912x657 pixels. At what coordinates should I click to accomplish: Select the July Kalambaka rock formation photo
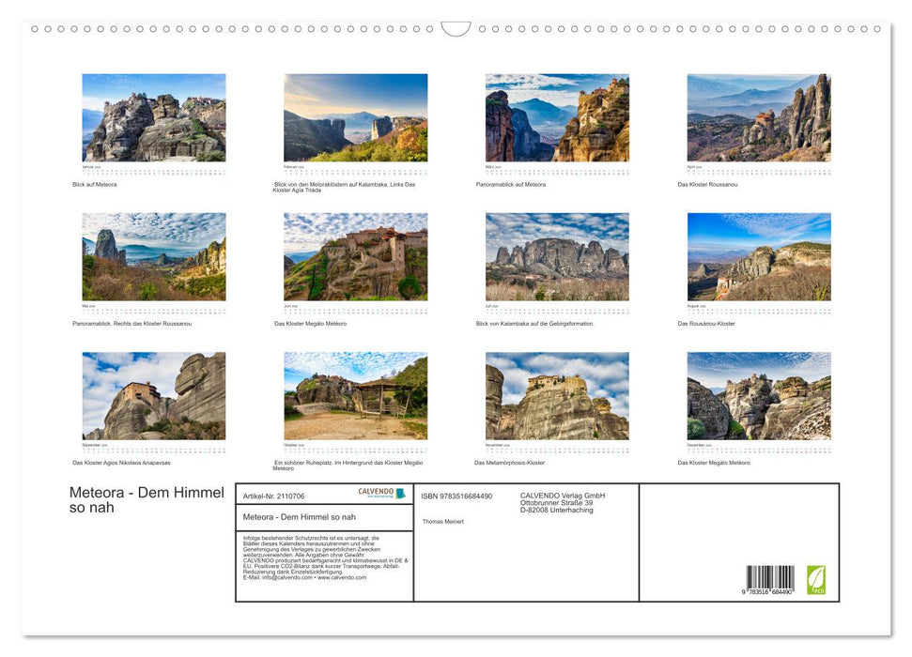click(557, 256)
